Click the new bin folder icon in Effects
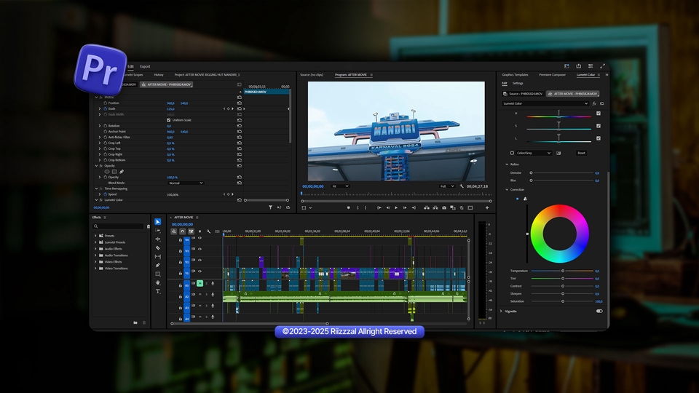Viewport: 699px width, 393px height. (x=135, y=322)
